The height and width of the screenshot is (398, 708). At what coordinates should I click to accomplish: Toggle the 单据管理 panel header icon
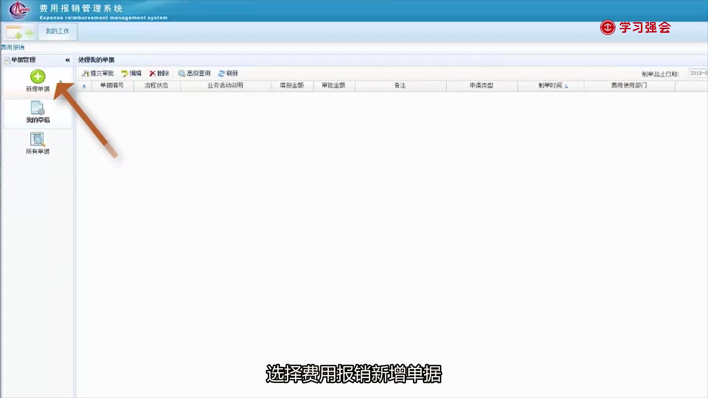[x=7, y=60]
